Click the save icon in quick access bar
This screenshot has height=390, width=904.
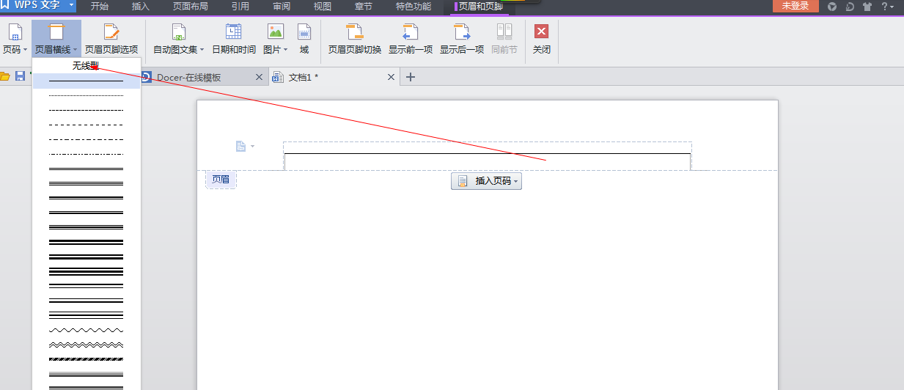point(20,76)
